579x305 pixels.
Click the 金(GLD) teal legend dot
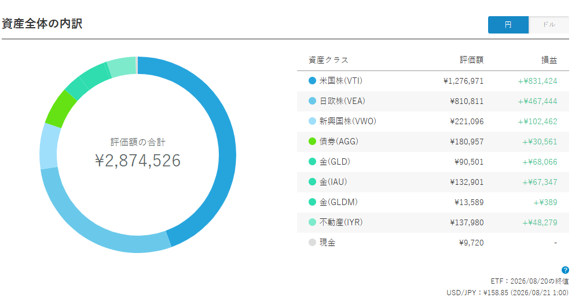pos(313,162)
